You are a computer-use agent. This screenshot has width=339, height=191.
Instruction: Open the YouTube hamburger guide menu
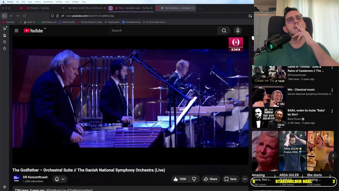[x=16, y=31]
